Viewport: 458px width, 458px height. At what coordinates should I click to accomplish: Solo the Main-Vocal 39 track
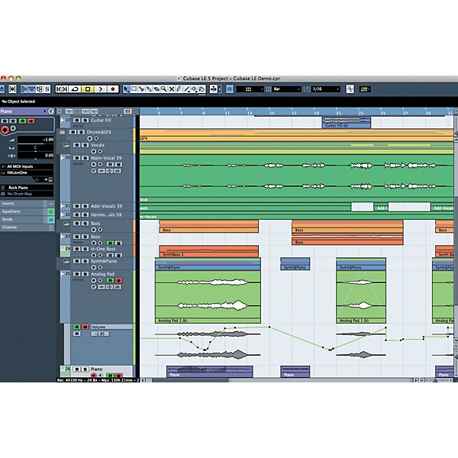[x=85, y=158]
